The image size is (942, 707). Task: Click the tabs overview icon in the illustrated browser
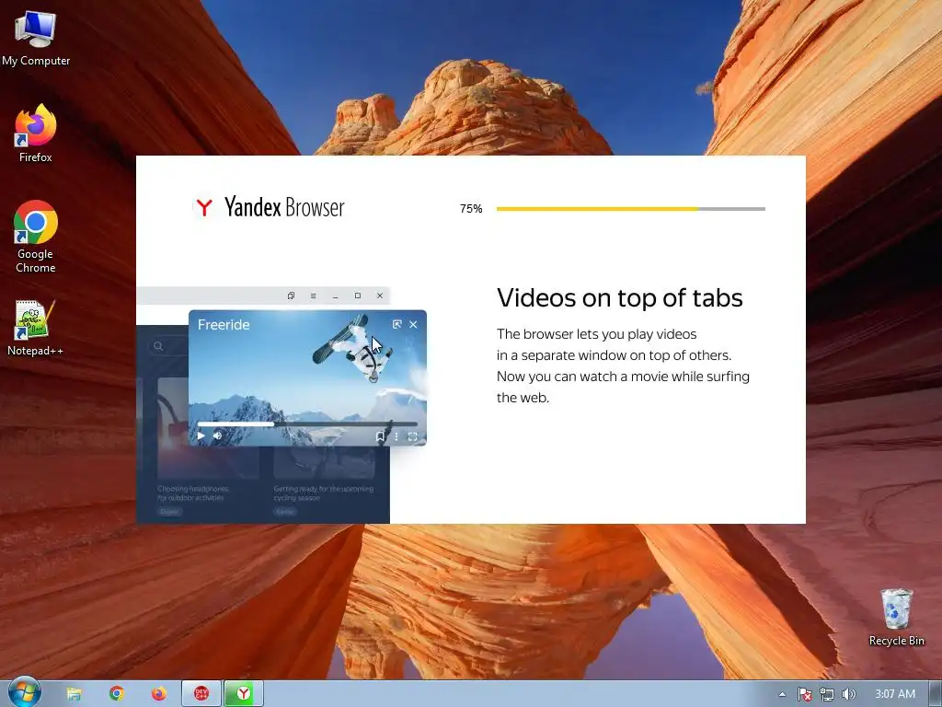point(291,296)
